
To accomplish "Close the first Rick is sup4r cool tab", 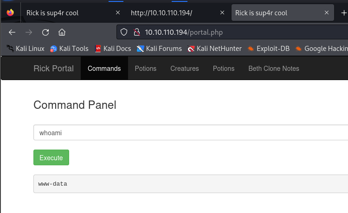I will 118,13.
